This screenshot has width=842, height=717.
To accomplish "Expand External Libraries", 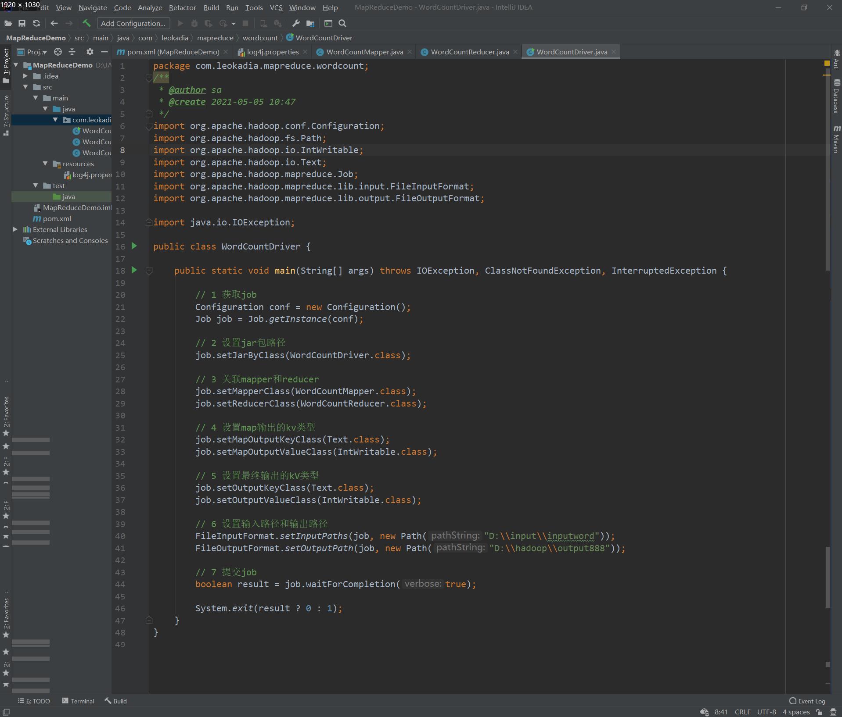I will coord(15,229).
